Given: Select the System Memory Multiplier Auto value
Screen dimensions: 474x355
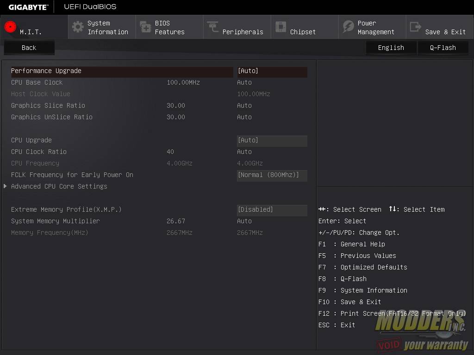Looking at the screenshot, I should coord(244,221).
